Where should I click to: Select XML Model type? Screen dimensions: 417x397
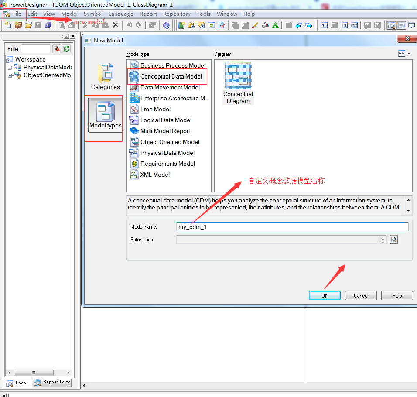click(150, 175)
